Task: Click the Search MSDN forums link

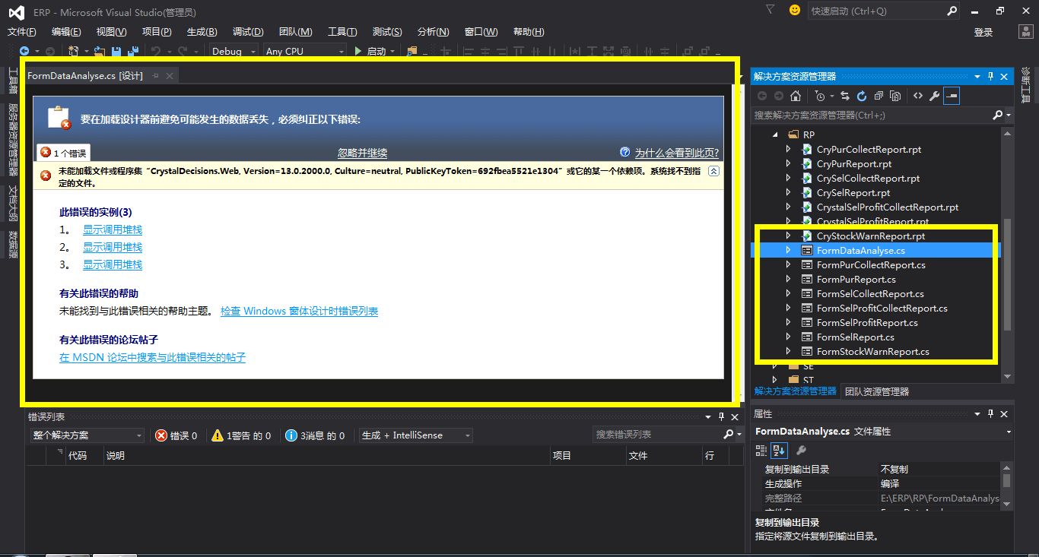Action: coord(153,357)
